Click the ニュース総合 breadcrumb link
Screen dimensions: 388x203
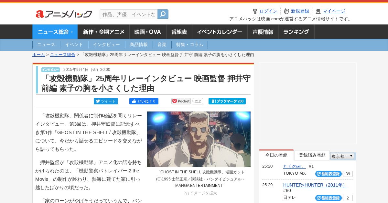pyautogui.click(x=63, y=54)
